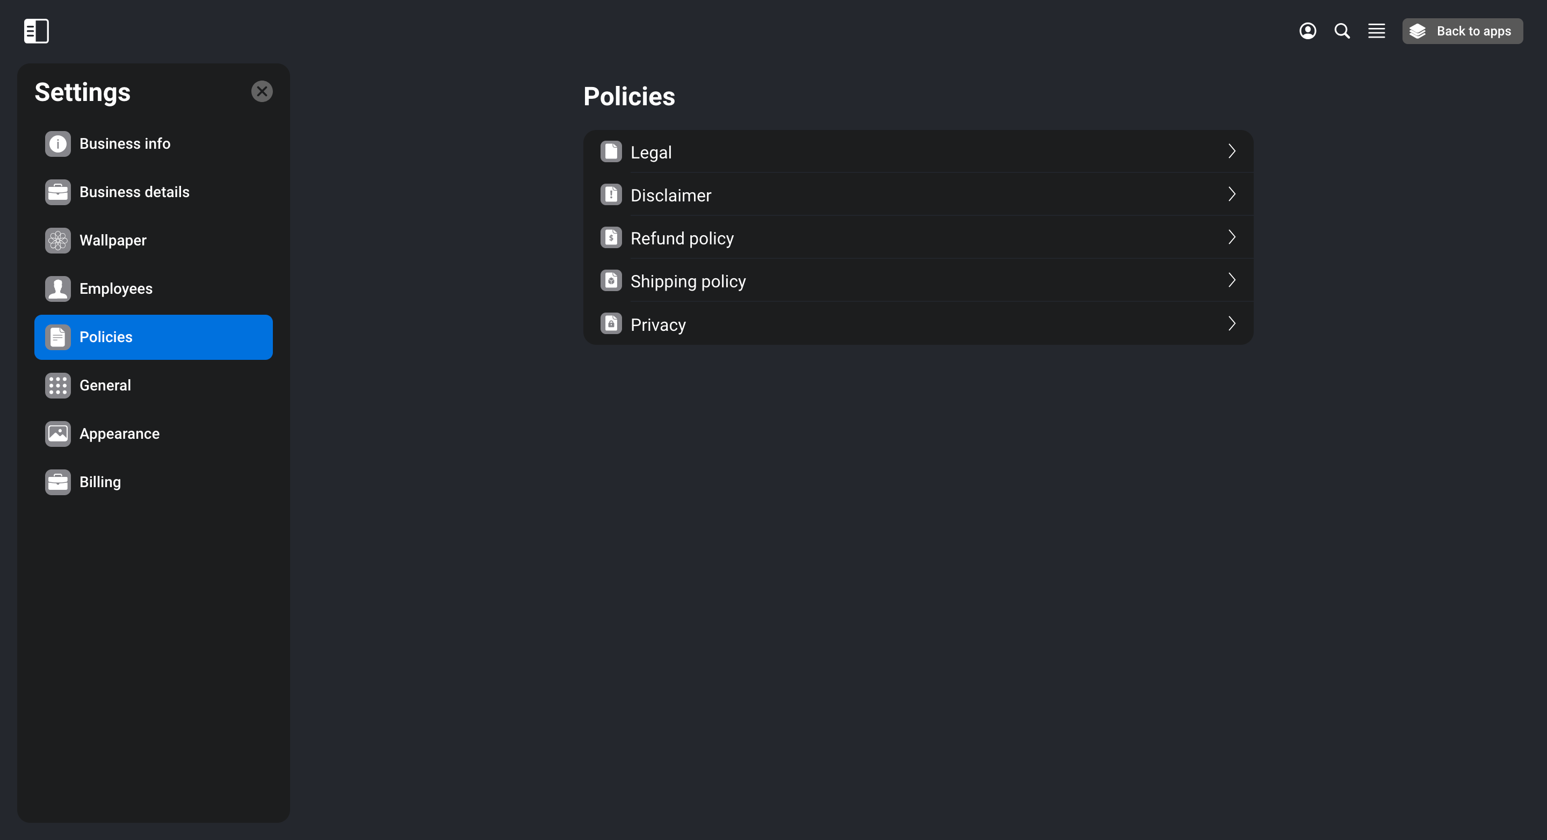Expand the Refund policy chevron
This screenshot has height=840, width=1547.
1231,238
